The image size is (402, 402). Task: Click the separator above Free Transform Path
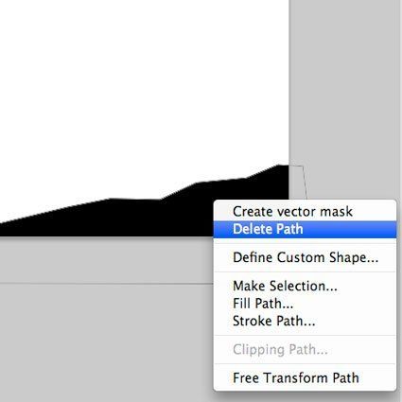coord(305,363)
